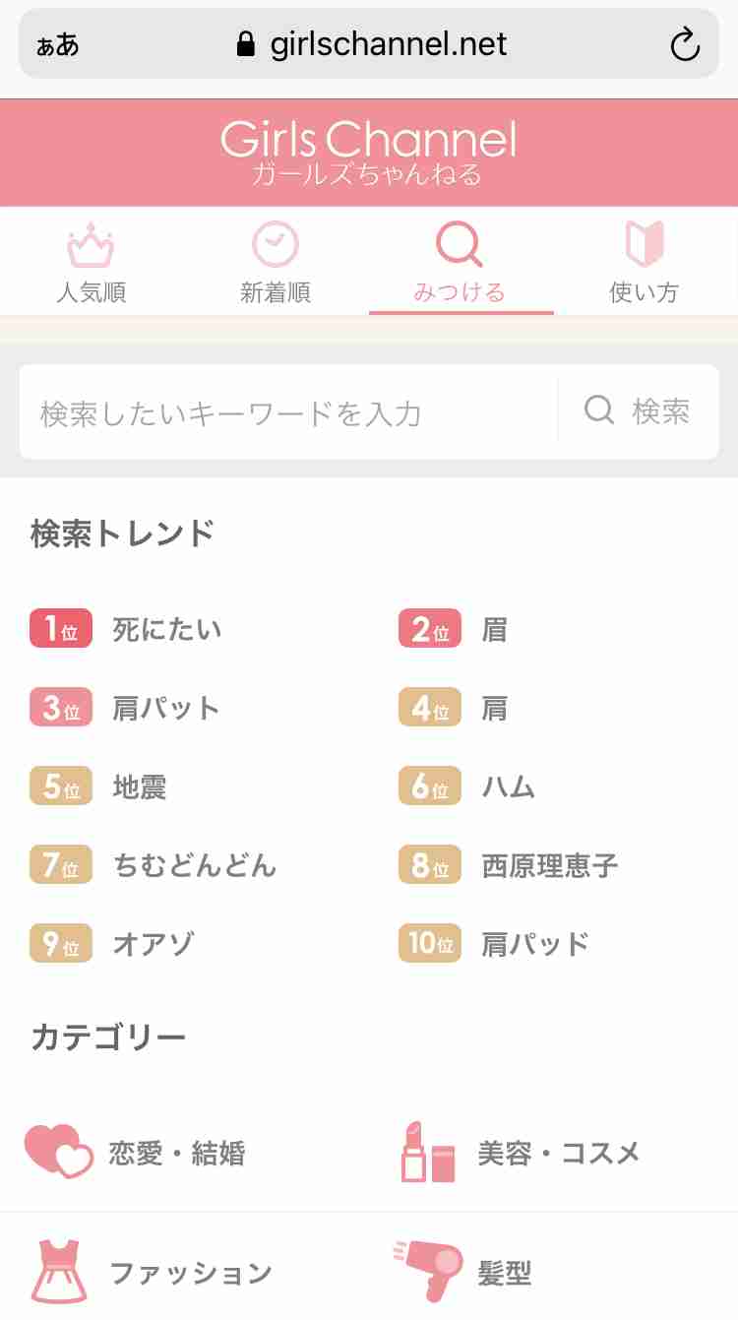Open the Girls Channel header logo
This screenshot has width=738, height=1320.
coord(368,153)
